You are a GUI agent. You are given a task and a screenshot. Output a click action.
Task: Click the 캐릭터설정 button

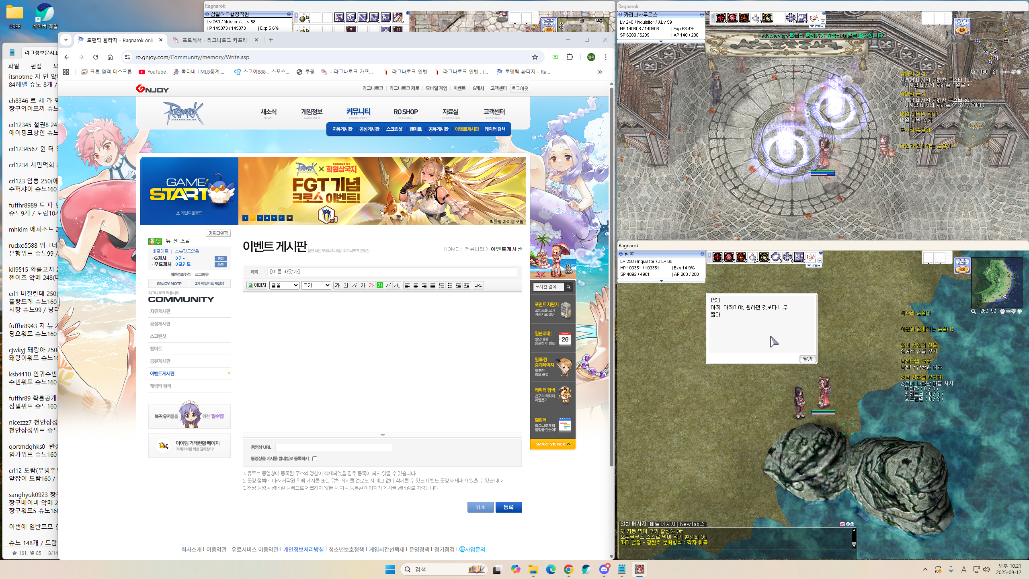pos(218,233)
